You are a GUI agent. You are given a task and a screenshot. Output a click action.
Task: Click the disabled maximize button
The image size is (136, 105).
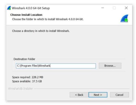tap(114, 8)
